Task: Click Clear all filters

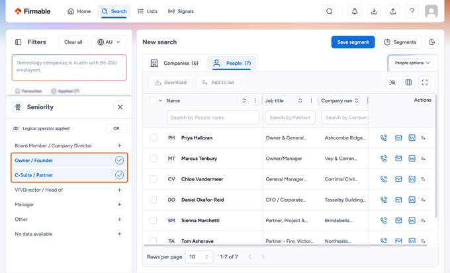Action: point(73,42)
